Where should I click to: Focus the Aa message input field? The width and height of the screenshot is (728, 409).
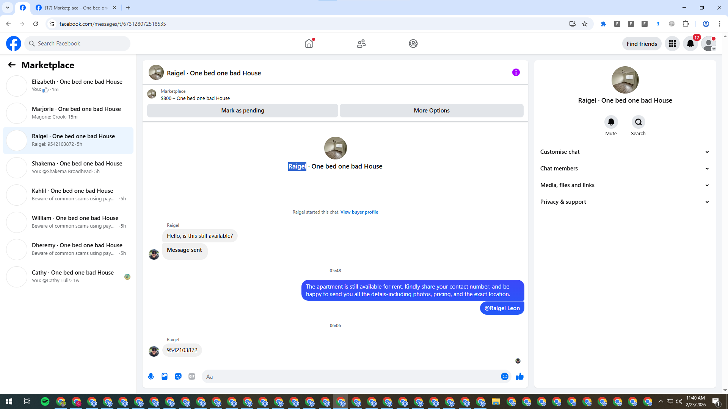click(x=349, y=376)
